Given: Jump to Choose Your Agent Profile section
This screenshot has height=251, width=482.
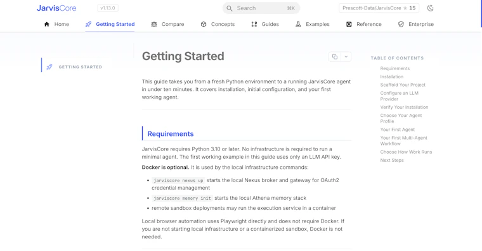Looking at the screenshot, I should point(401,118).
